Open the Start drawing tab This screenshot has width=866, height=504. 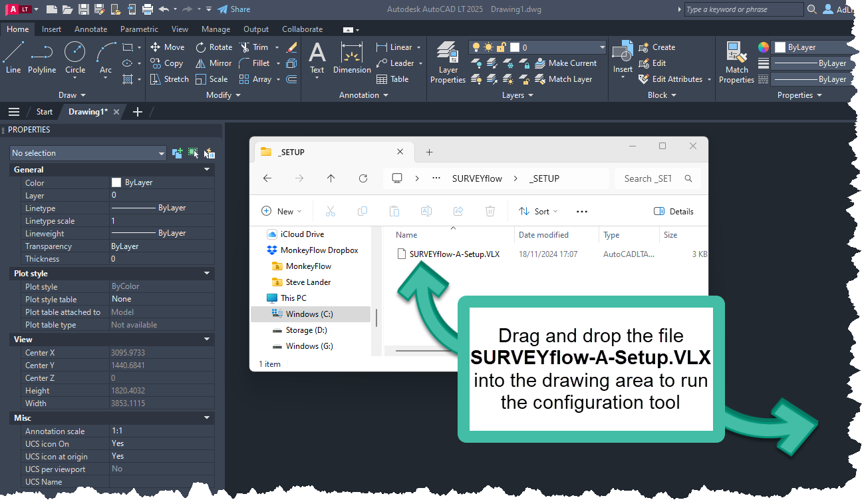click(44, 112)
